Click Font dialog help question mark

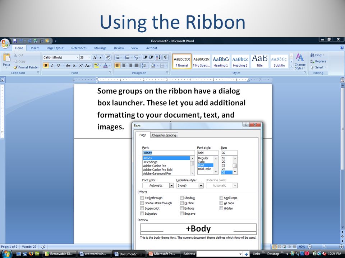pyautogui.click(x=246, y=124)
